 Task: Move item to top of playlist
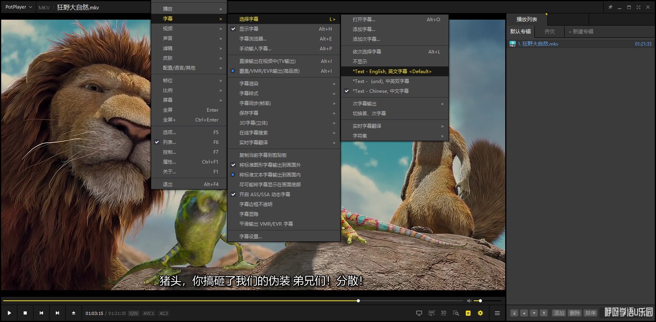(x=514, y=313)
